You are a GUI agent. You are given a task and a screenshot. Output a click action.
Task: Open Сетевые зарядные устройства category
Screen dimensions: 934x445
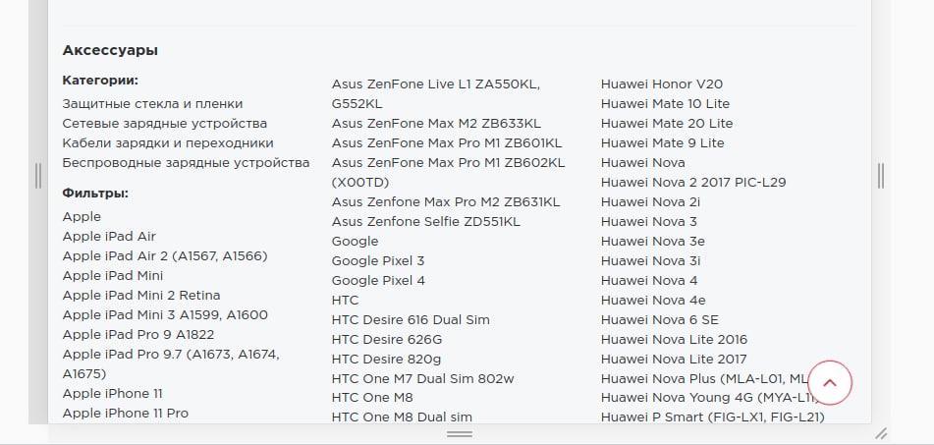[165, 124]
